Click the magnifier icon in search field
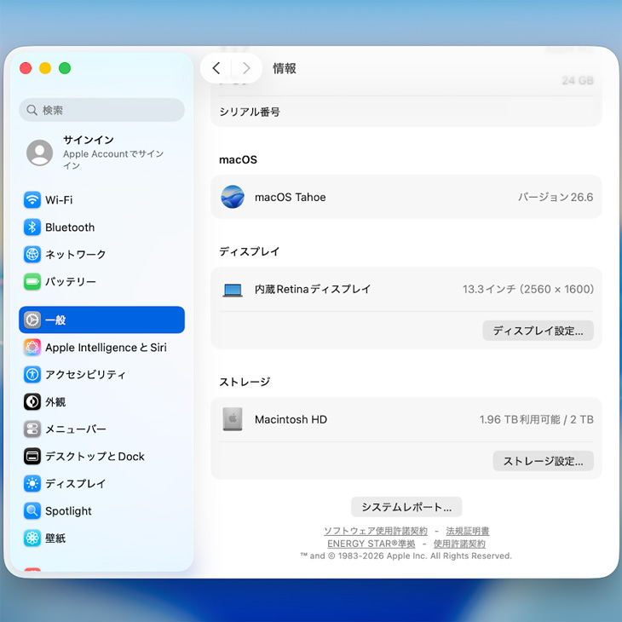The height and width of the screenshot is (622, 622). (x=32, y=110)
